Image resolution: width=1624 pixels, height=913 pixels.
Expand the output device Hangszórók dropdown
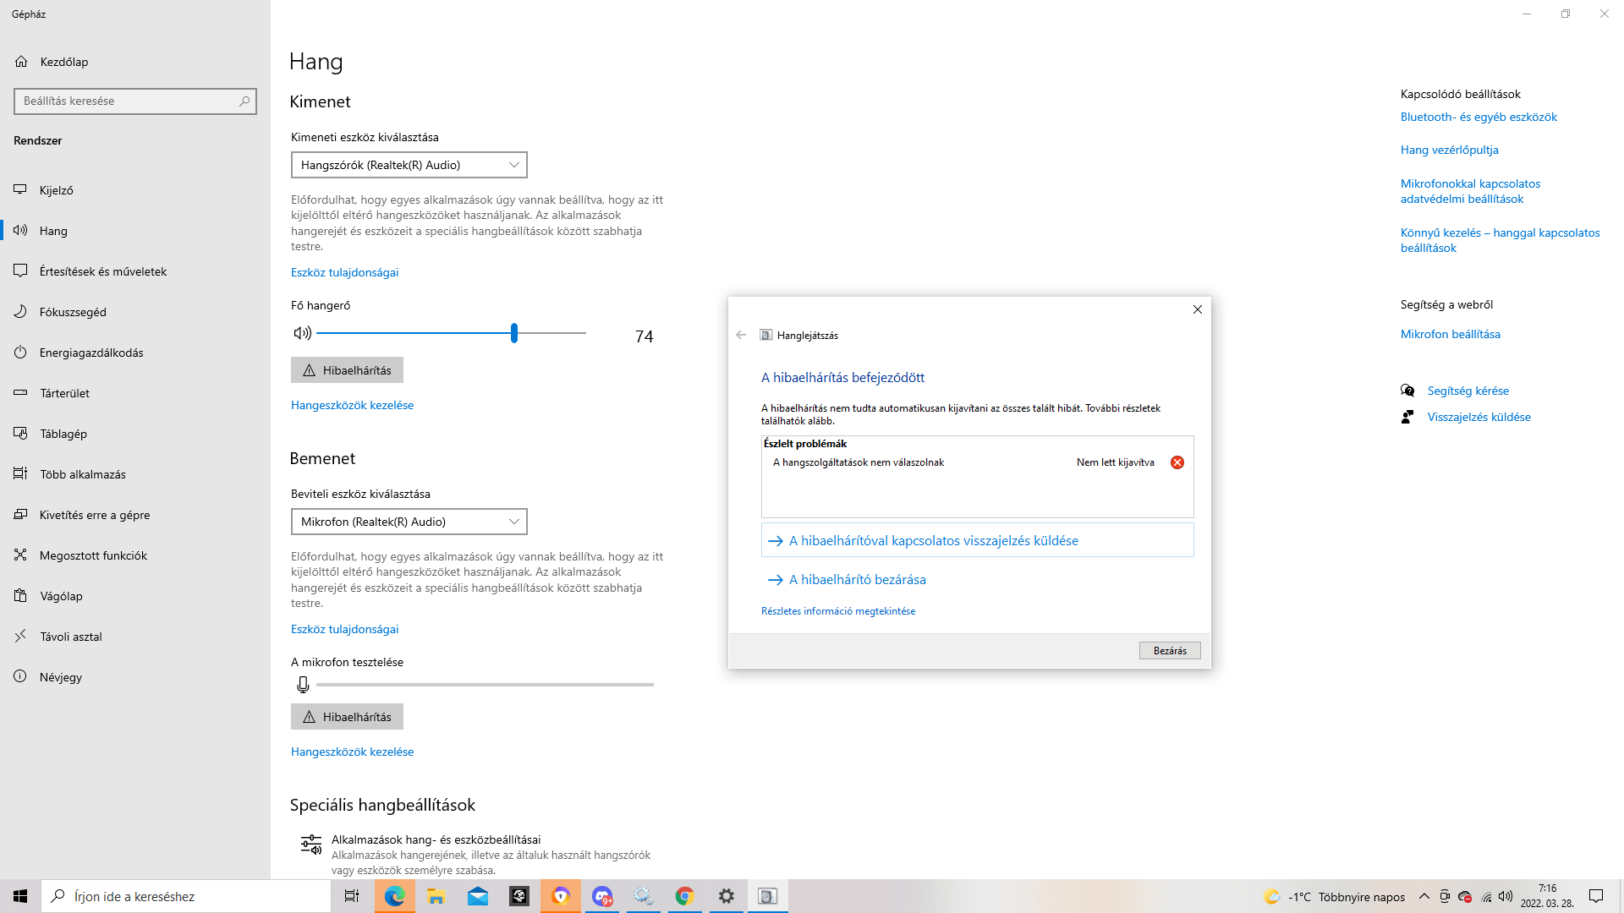click(x=409, y=165)
